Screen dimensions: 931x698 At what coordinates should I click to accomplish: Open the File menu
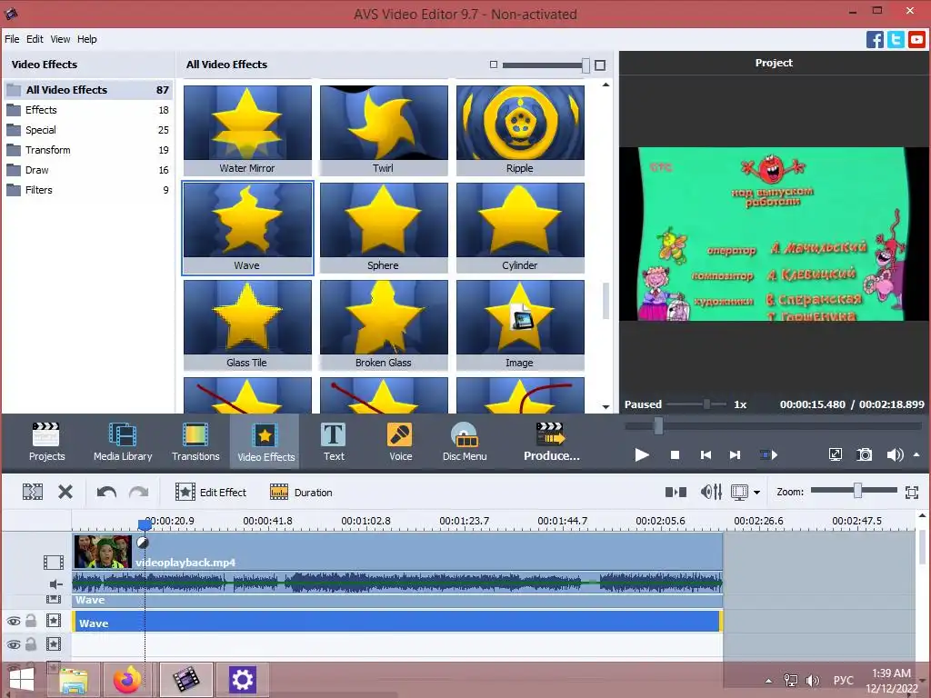coord(12,39)
